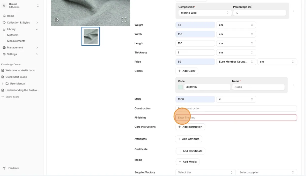Viewport: 306px width, 176px height.
Task: Open options menu for Composition row
Action: coord(294,11)
